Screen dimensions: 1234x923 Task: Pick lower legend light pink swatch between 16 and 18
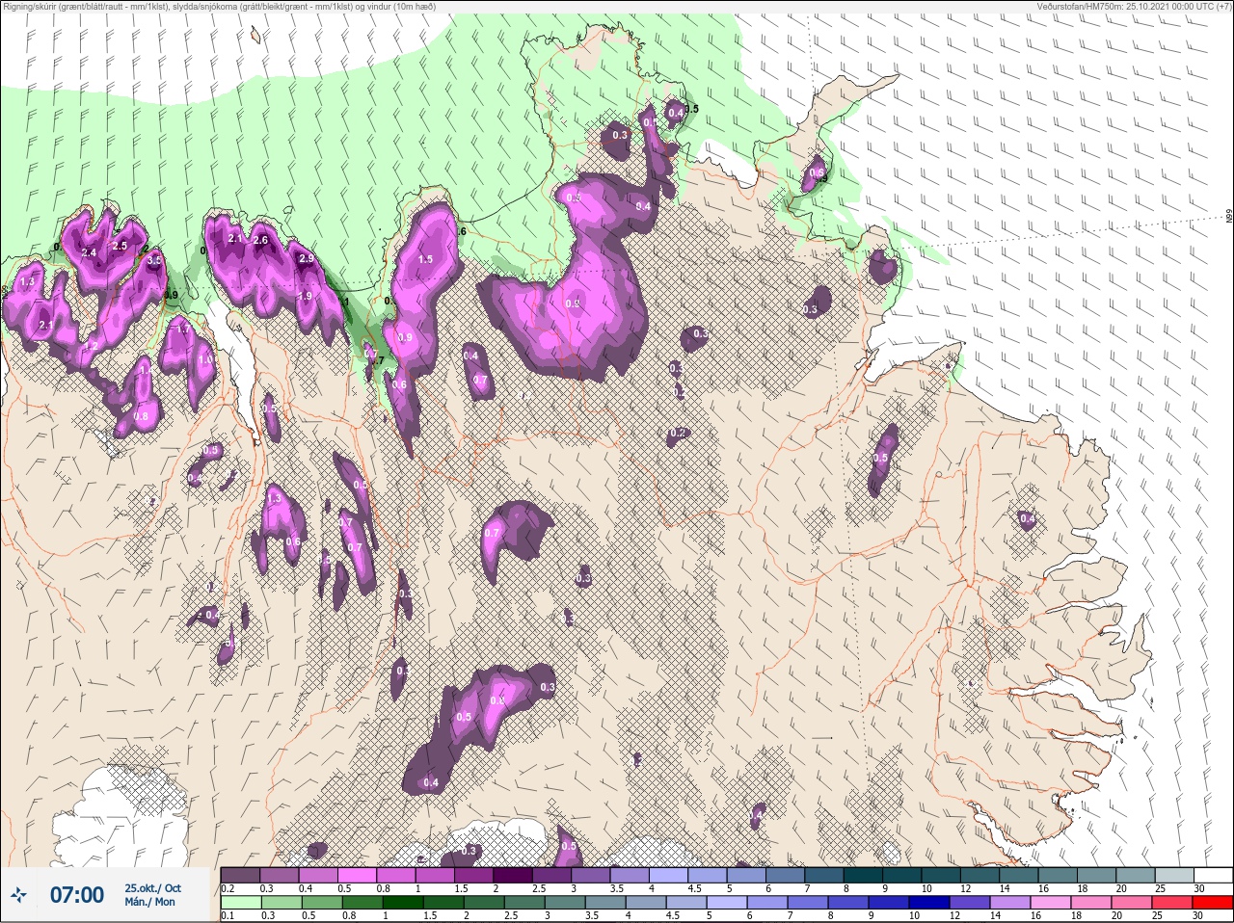point(1050,903)
